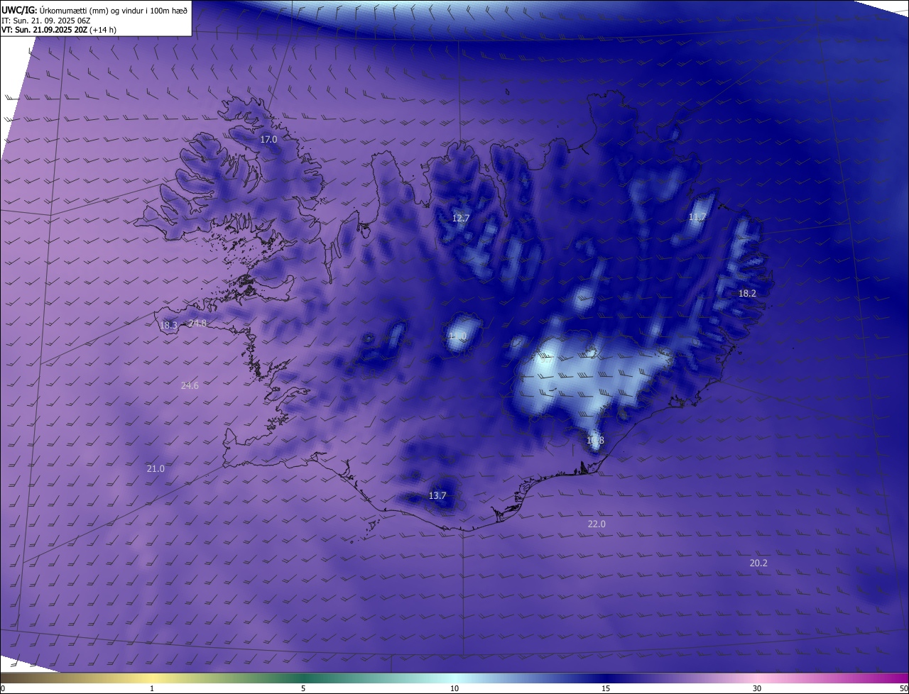Screen dimensions: 909x694
Task: Click the 22.0 value south of Iceland
Action: [x=597, y=524]
